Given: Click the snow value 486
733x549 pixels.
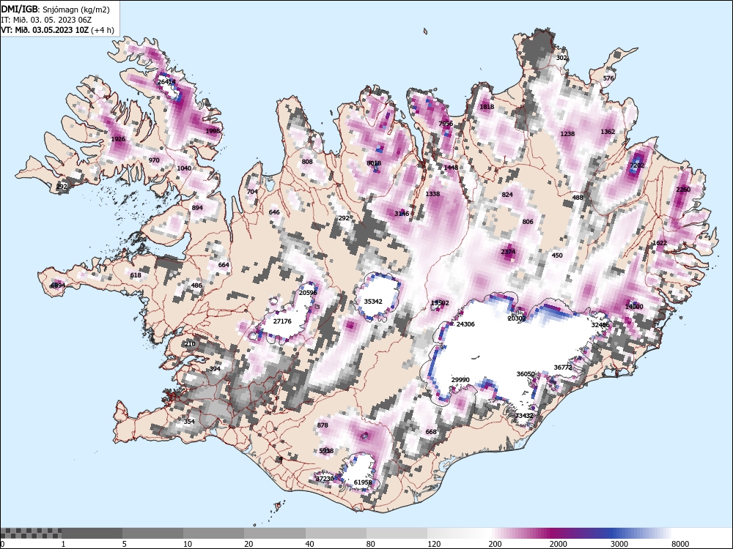Looking at the screenshot, I should [196, 285].
